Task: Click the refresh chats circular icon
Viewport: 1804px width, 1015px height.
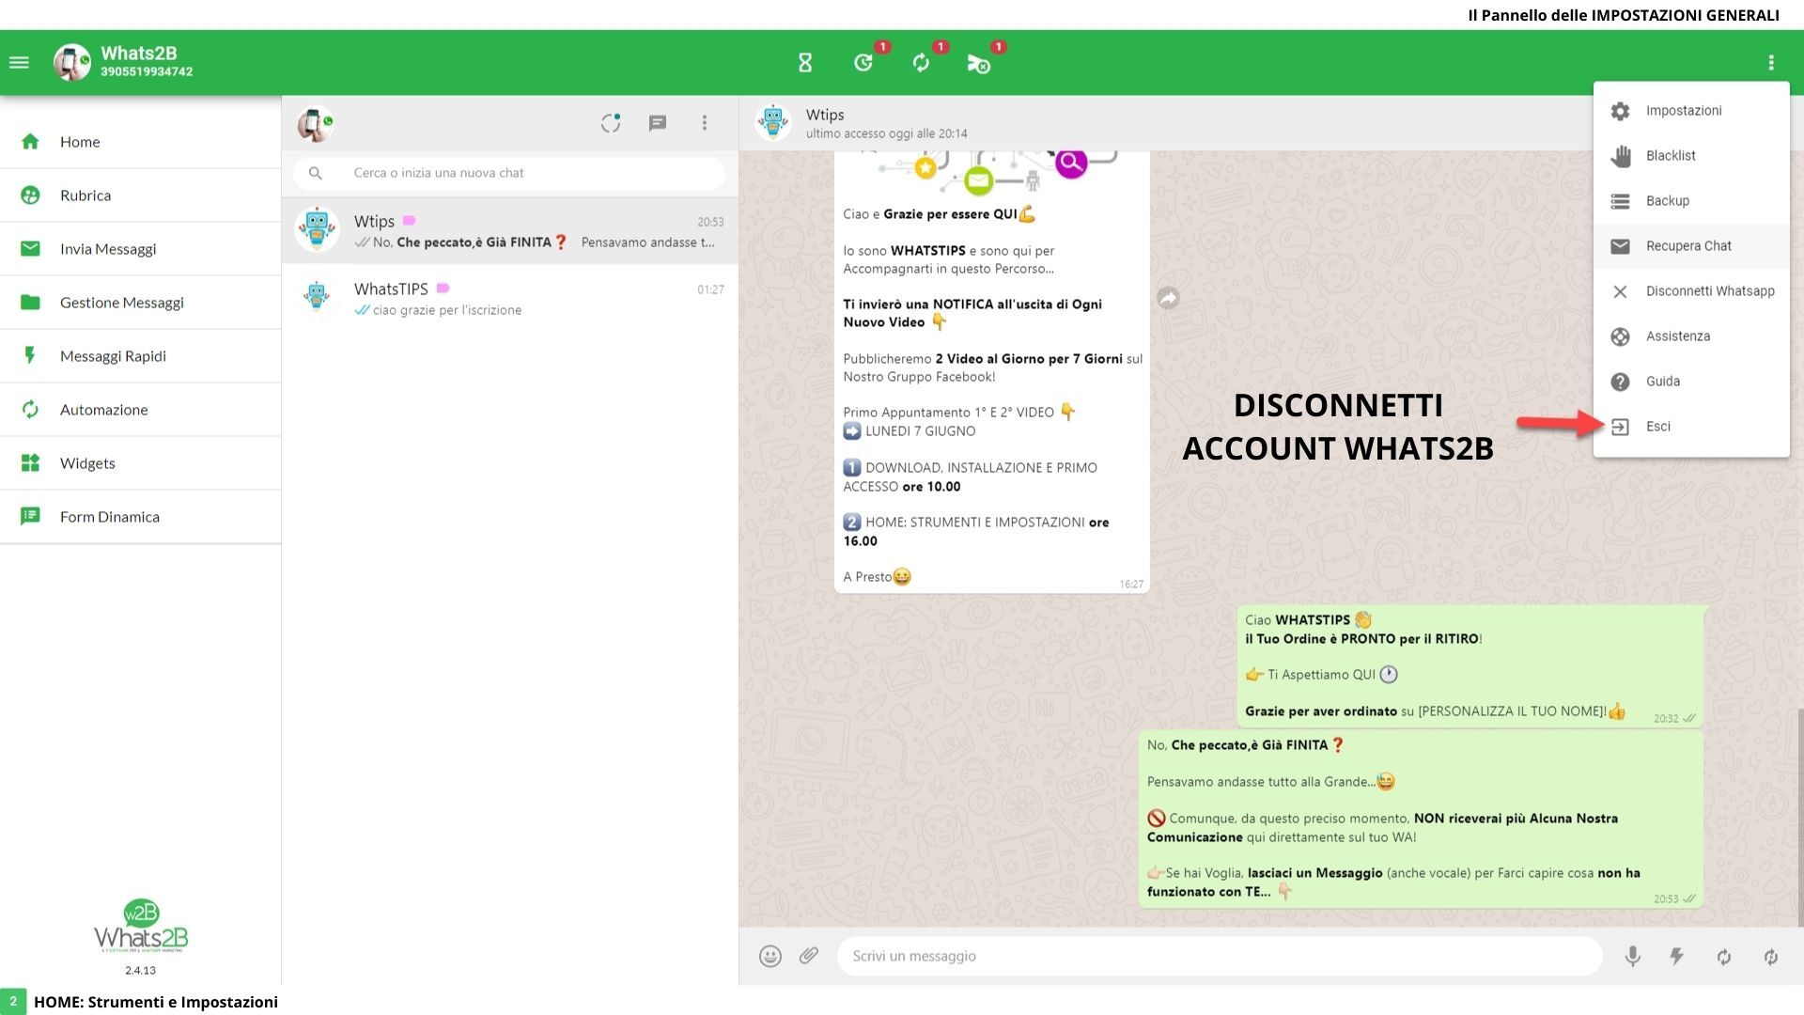Action: point(611,123)
